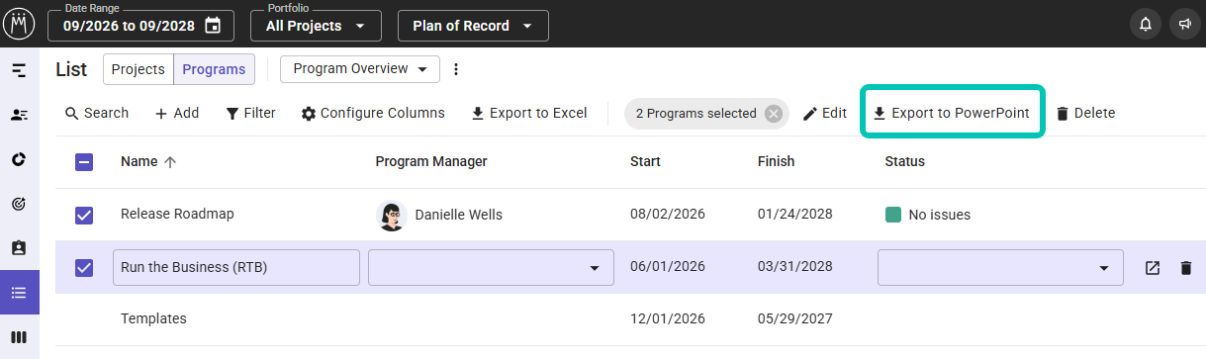Screen dimensions: 1206x359
Task: Open Run the Business row in new window
Action: click(x=1153, y=268)
